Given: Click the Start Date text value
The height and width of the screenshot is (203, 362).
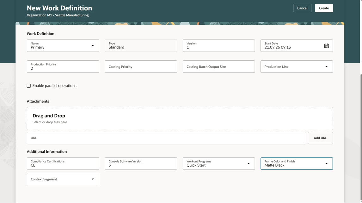Looking at the screenshot, I should point(278,47).
